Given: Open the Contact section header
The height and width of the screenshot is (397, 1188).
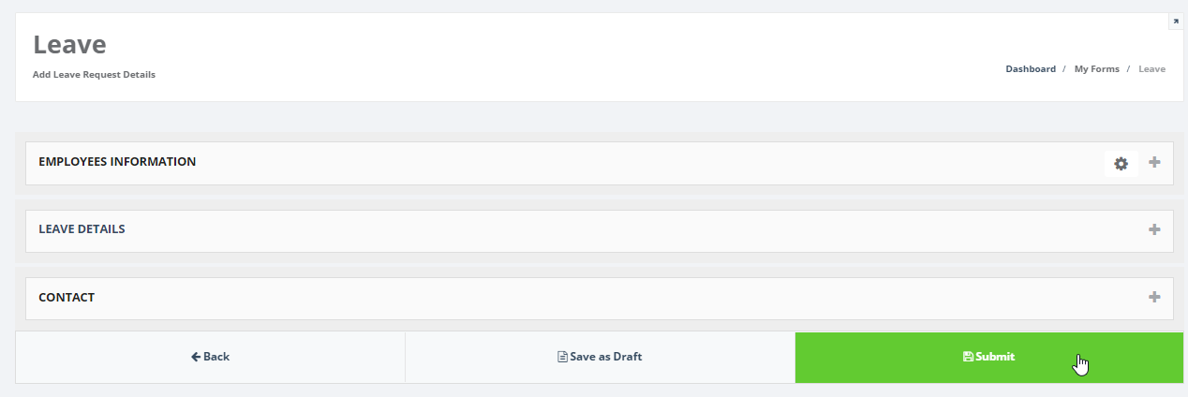Looking at the screenshot, I should click(x=67, y=298).
